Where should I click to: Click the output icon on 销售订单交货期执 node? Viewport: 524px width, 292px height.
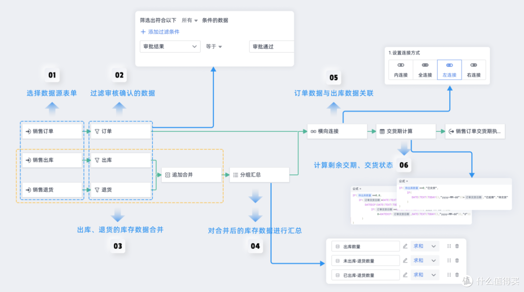click(x=451, y=132)
